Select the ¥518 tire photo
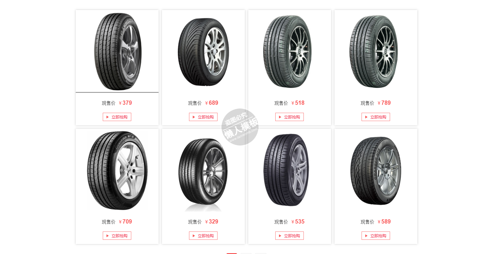The width and height of the screenshot is (480, 254). (290, 51)
